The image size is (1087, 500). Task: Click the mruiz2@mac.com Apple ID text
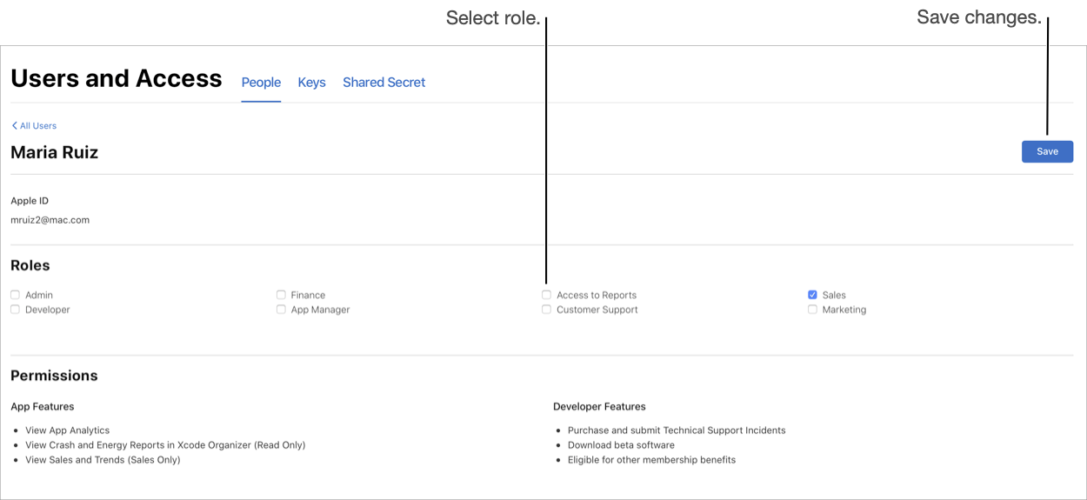click(50, 220)
